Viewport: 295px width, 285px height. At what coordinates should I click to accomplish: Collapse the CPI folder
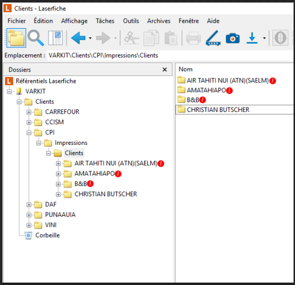[29, 132]
